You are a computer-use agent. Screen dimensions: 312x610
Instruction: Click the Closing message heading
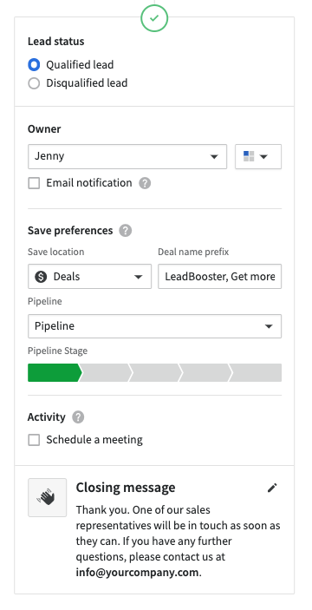coord(126,488)
